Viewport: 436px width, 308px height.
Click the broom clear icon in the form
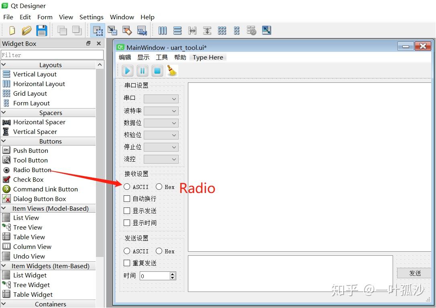[x=172, y=70]
